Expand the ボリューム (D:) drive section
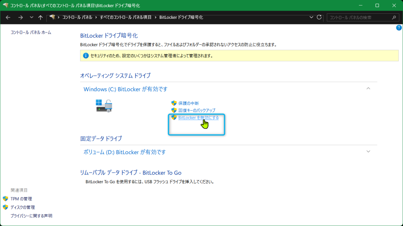 (x=368, y=151)
